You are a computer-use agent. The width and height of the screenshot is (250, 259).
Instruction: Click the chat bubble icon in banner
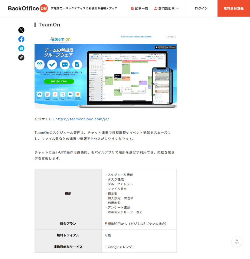[x=64, y=64]
